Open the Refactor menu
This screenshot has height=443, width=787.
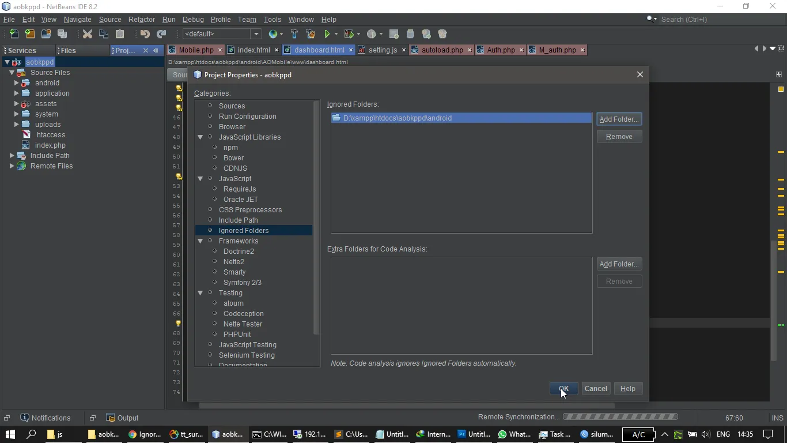tap(141, 19)
